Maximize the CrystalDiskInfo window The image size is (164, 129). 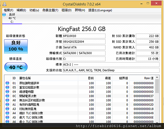pyautogui.click(x=148, y=3)
